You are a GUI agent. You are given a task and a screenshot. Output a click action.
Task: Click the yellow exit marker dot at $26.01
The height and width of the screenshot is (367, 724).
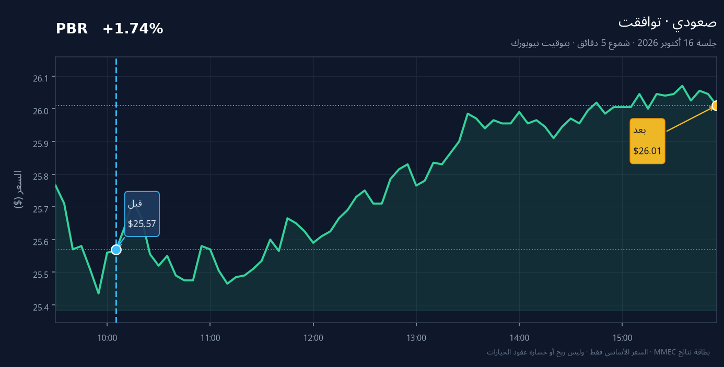coord(716,106)
